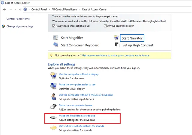Click Adjust settings for the keyboard text

[77, 120]
